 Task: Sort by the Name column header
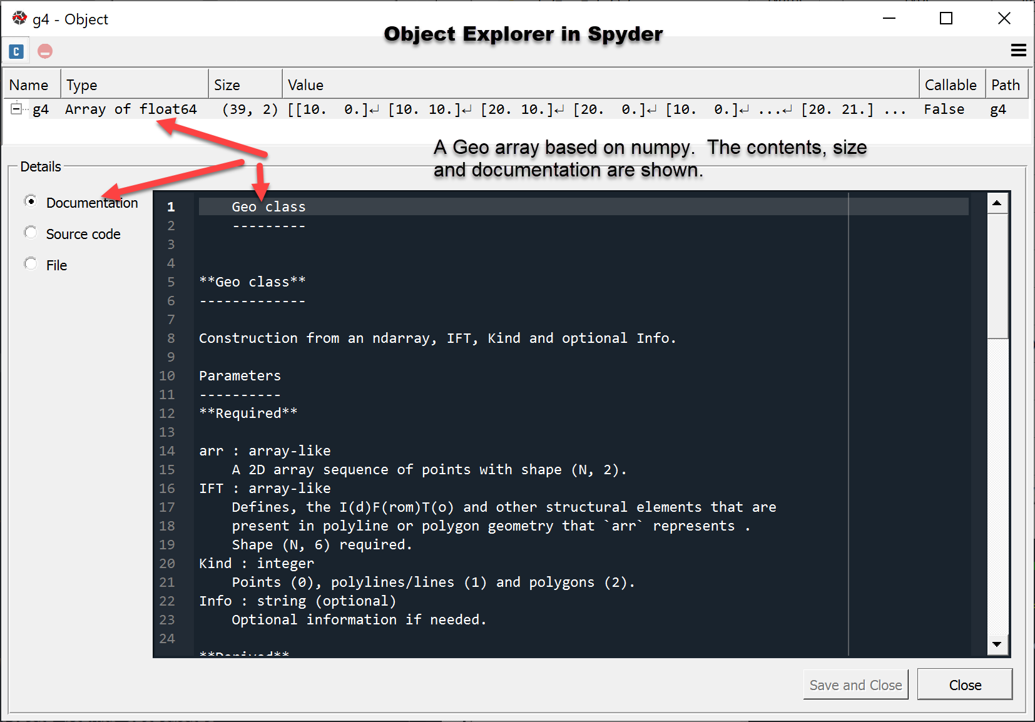pyautogui.click(x=32, y=84)
